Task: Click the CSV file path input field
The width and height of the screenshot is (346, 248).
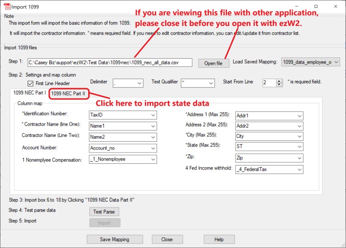Action: 110,63
